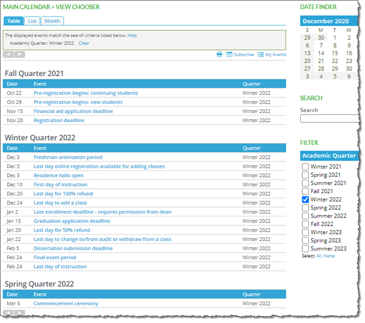Click the printer icon above the table
The width and height of the screenshot is (365, 323).
219,54
